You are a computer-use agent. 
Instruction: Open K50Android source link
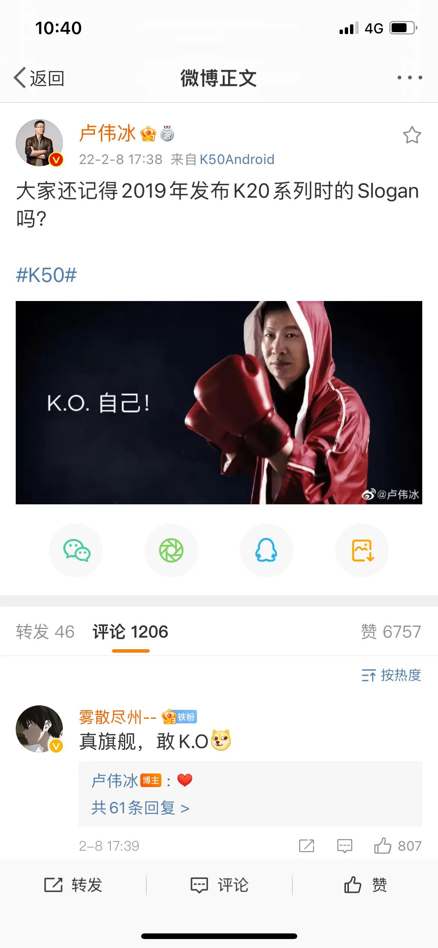click(237, 159)
